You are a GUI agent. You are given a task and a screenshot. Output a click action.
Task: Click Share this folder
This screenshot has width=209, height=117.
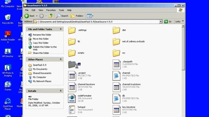(41, 53)
